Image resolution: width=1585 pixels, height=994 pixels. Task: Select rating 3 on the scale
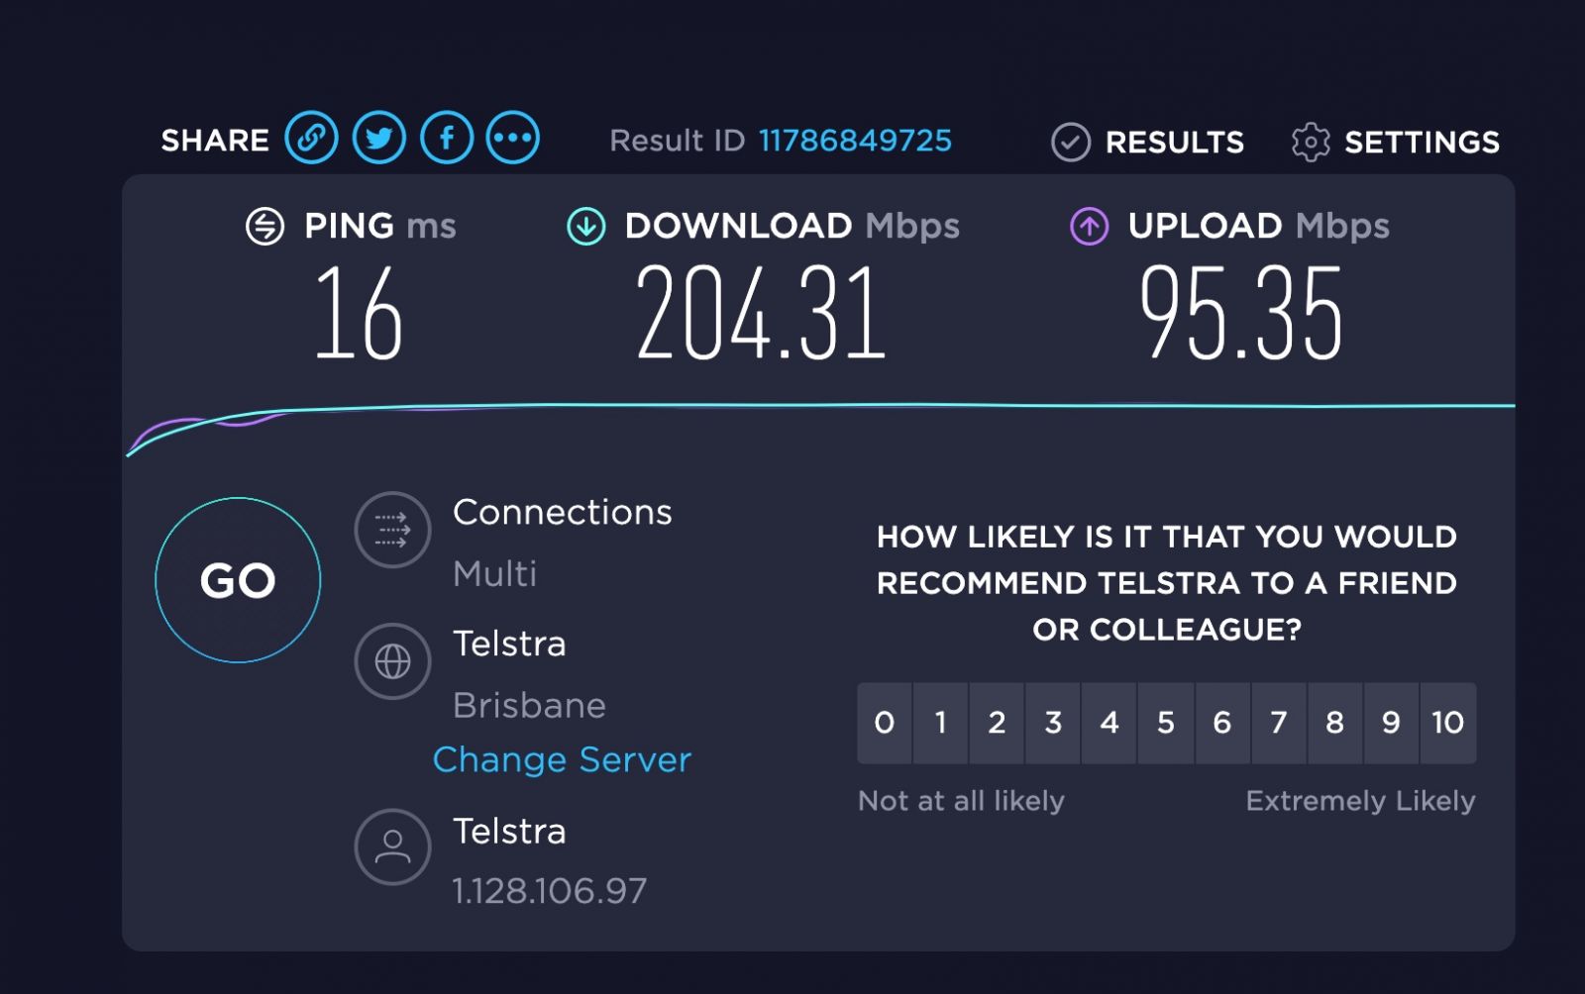(1053, 723)
